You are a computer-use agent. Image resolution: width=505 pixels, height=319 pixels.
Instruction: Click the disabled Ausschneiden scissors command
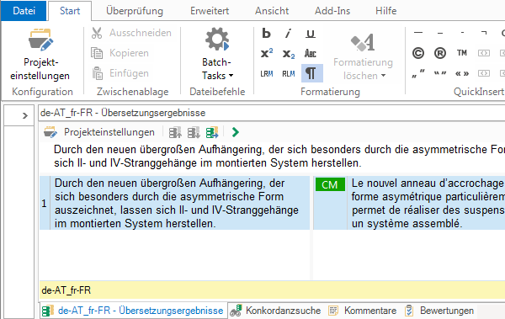point(131,33)
